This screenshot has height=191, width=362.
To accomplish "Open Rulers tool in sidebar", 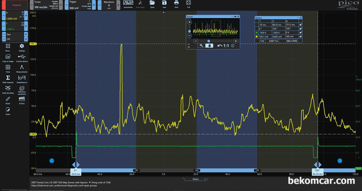I will [x=8, y=100].
